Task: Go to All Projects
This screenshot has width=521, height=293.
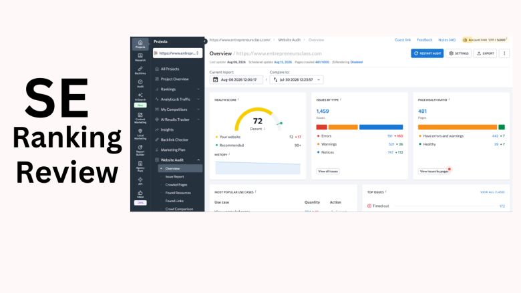Action: 170,69
